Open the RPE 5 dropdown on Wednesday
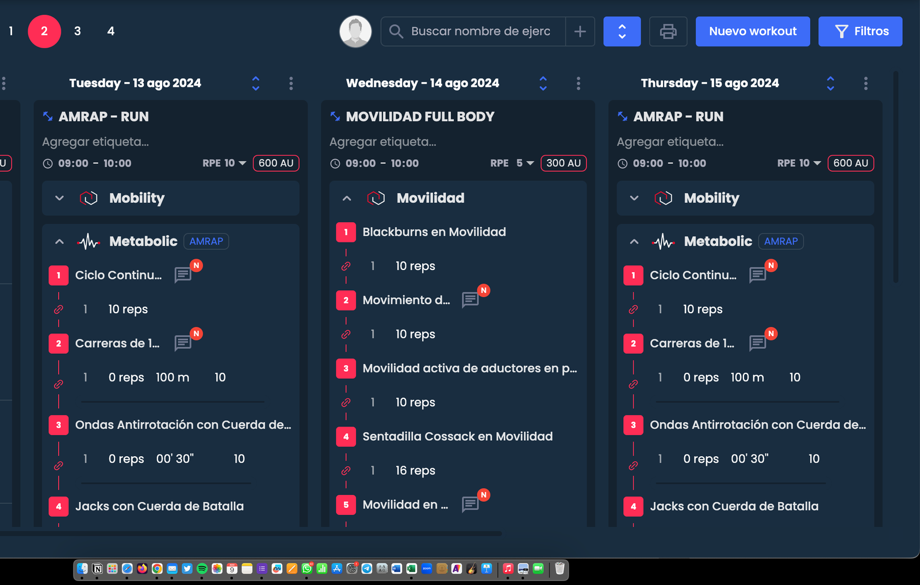 (512, 163)
